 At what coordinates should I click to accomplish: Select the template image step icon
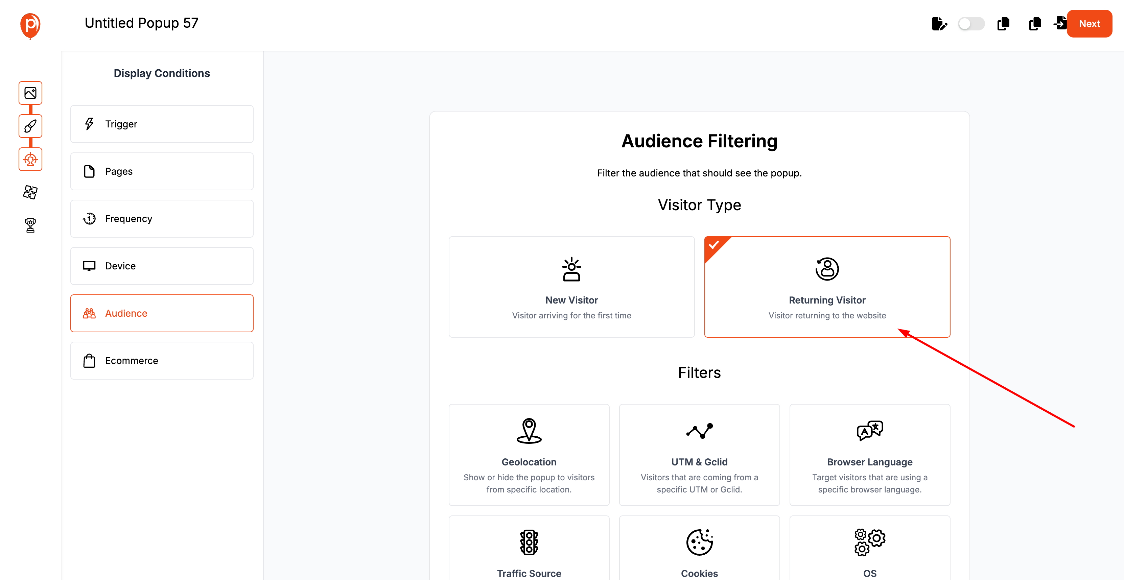pos(30,93)
